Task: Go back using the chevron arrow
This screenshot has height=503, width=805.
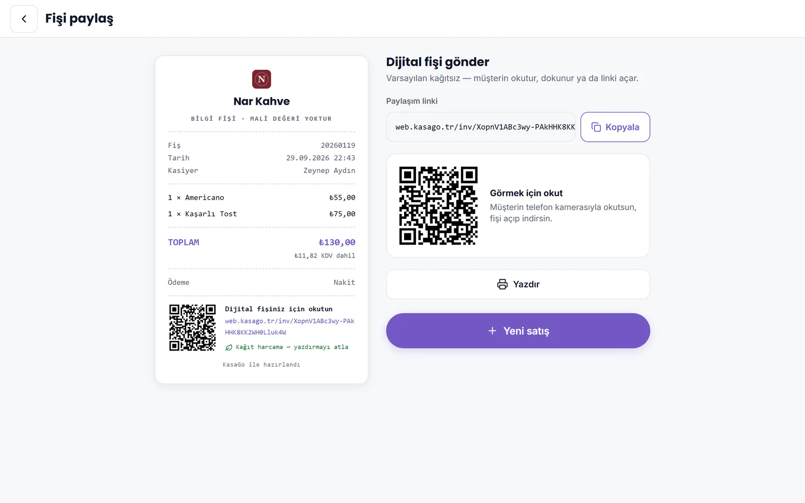Action: point(24,19)
